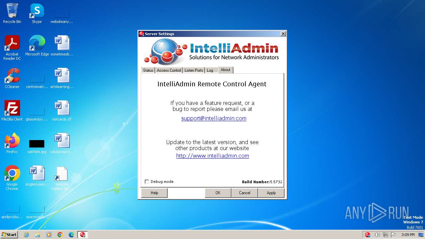Open the solutionacco Word document
The width and height of the screenshot is (425, 239).
tap(61, 143)
